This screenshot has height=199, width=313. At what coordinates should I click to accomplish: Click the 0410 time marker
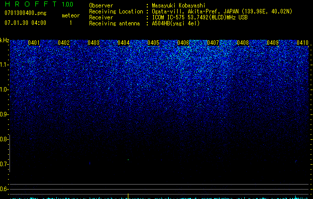[303, 43]
